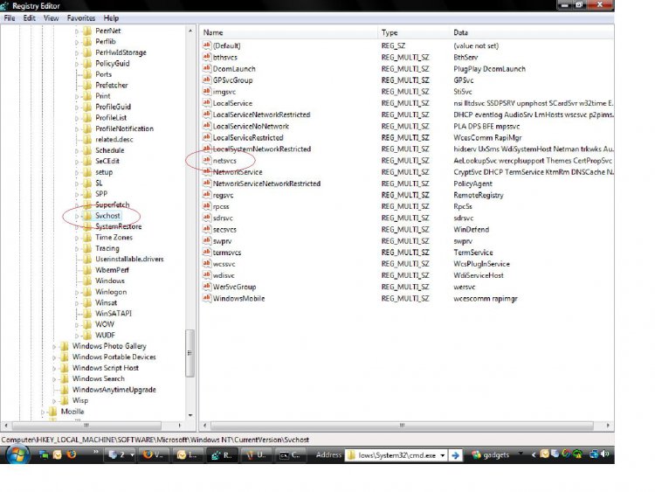The width and height of the screenshot is (655, 492).
Task: Click the regsvc value icon
Action: [x=207, y=195]
